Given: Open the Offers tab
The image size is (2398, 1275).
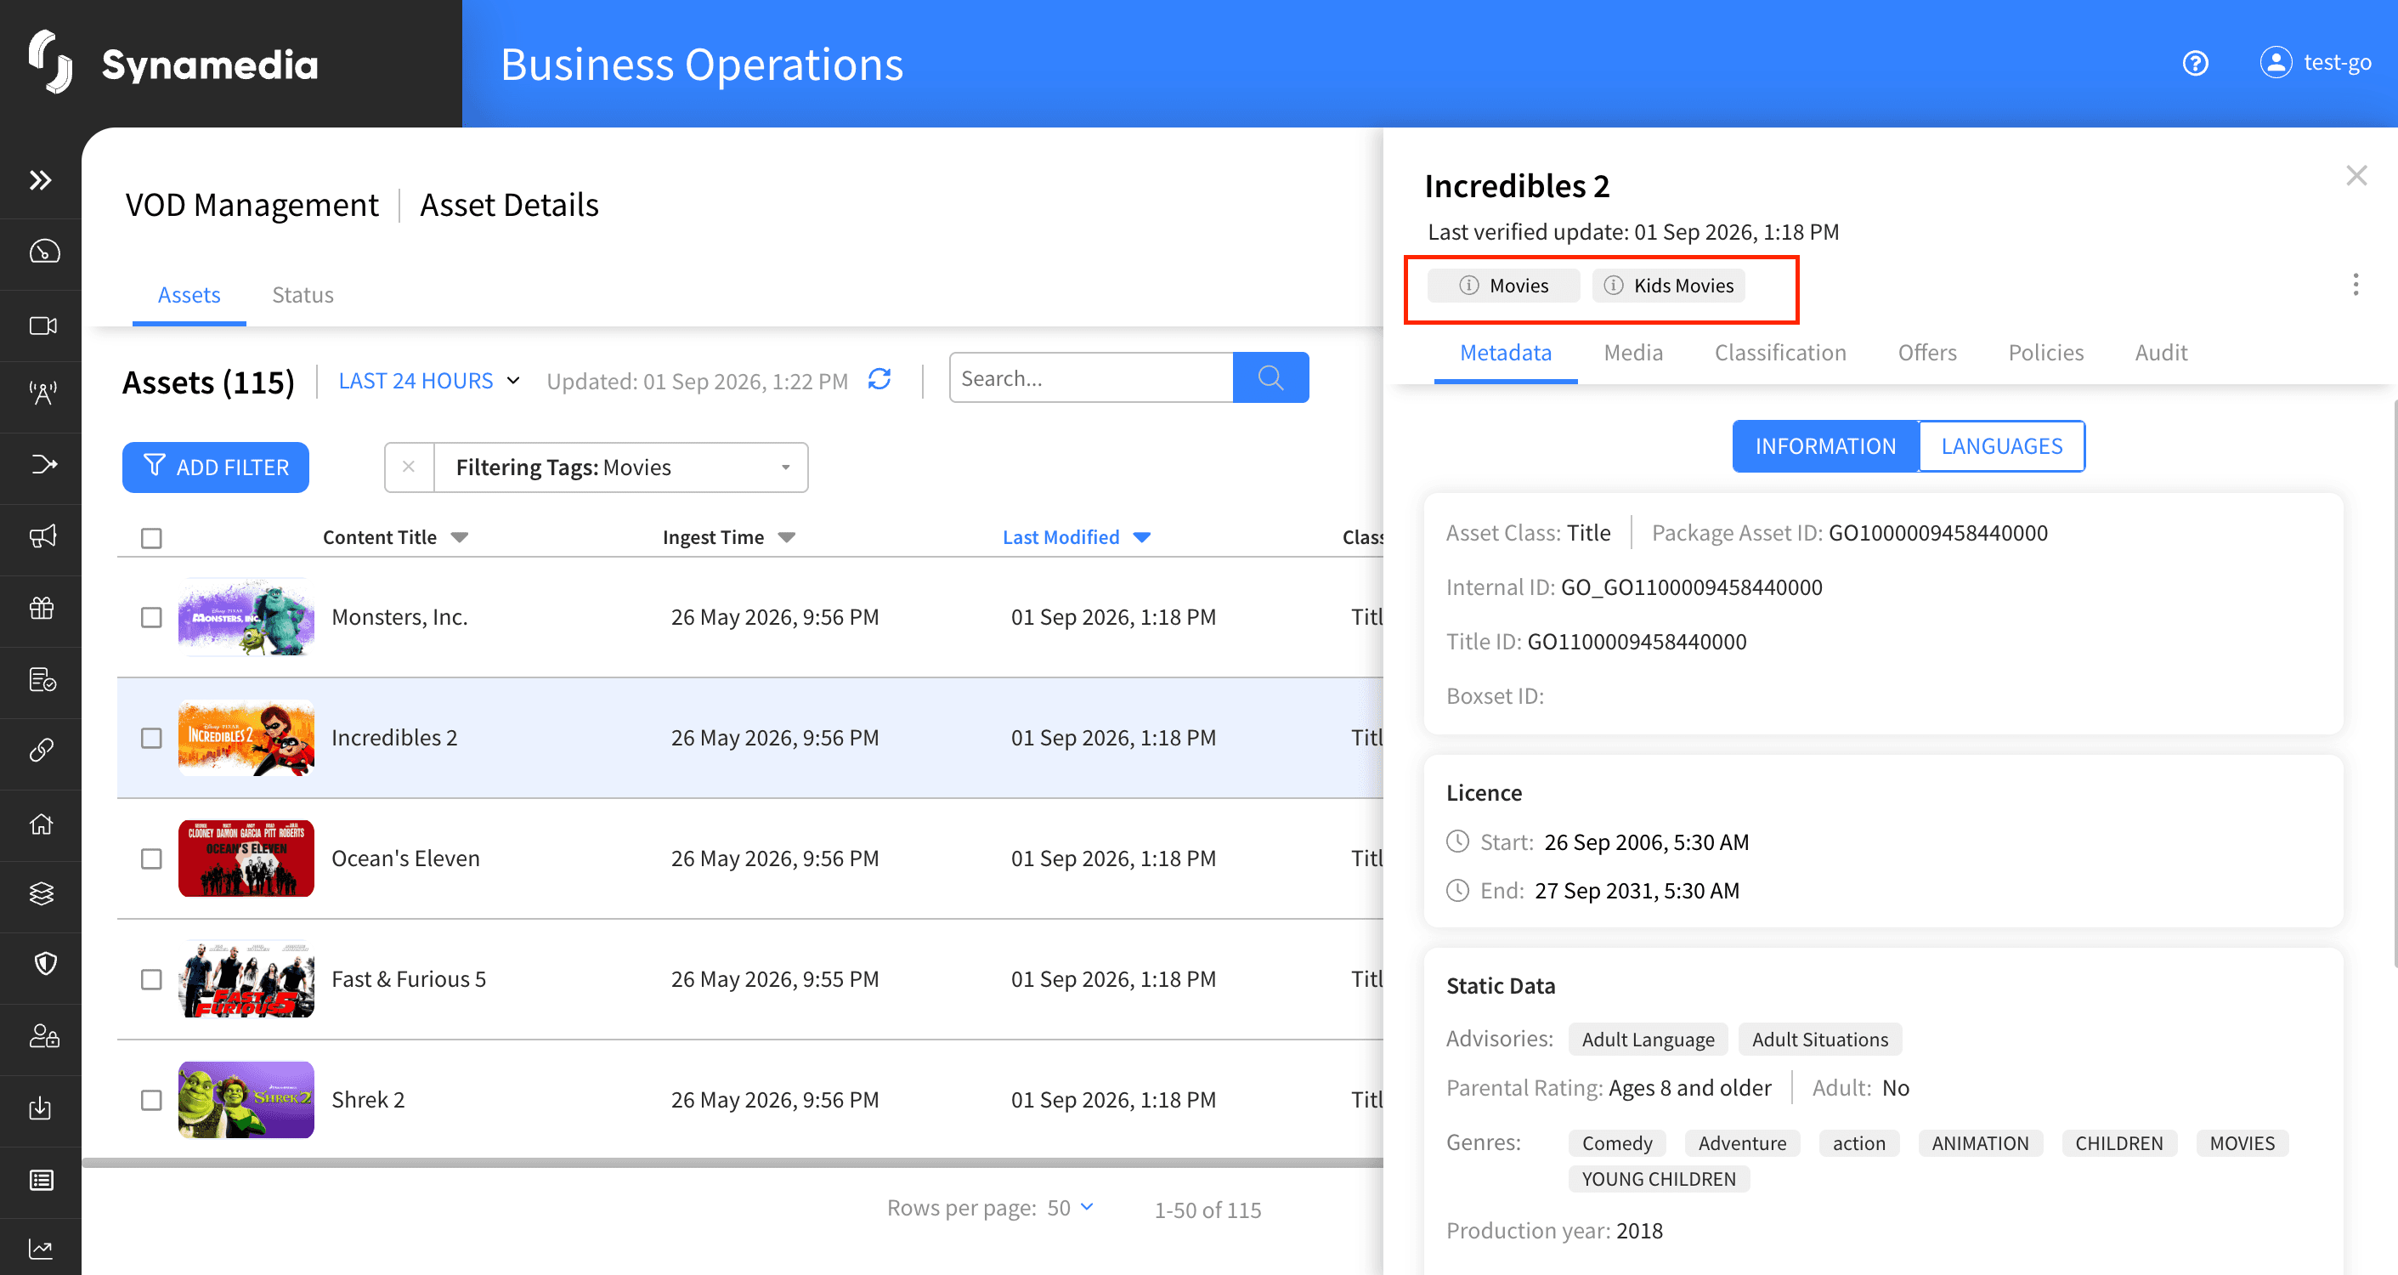Looking at the screenshot, I should pos(1927,353).
